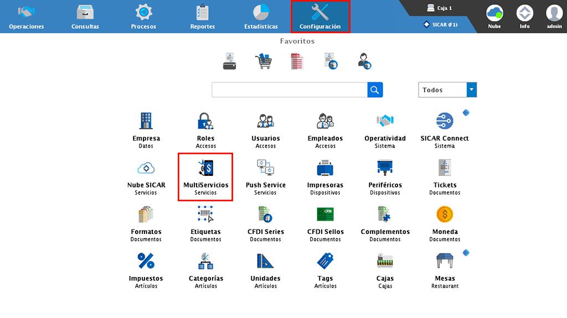Open Formatos Documentos settings
This screenshot has height=318, width=567.
tap(146, 223)
